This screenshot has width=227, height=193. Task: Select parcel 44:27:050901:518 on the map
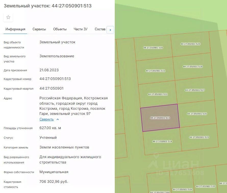pos(193,67)
